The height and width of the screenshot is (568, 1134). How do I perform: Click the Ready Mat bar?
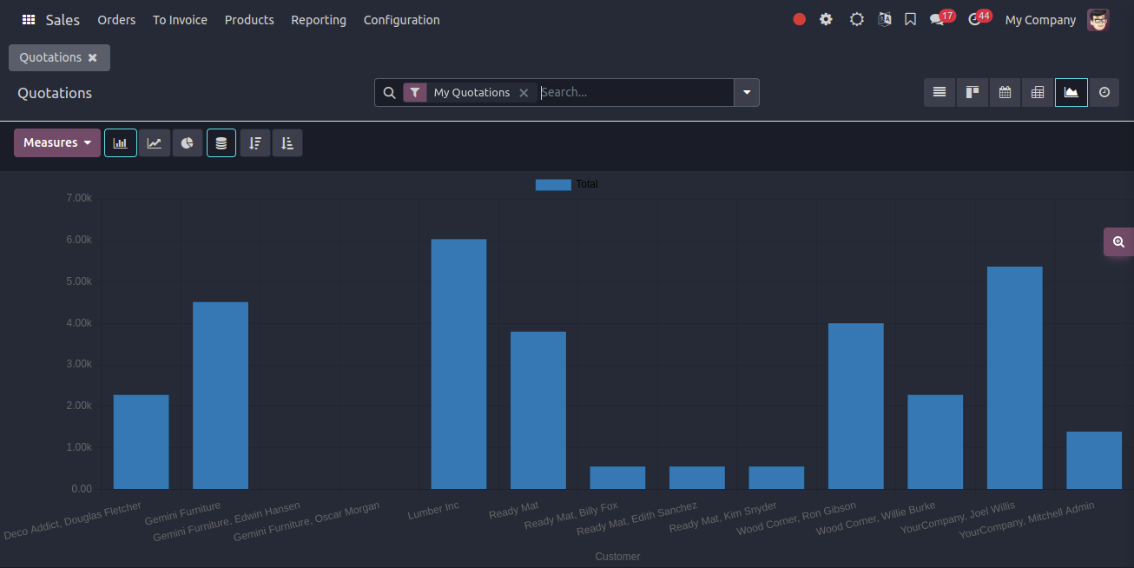(x=538, y=410)
